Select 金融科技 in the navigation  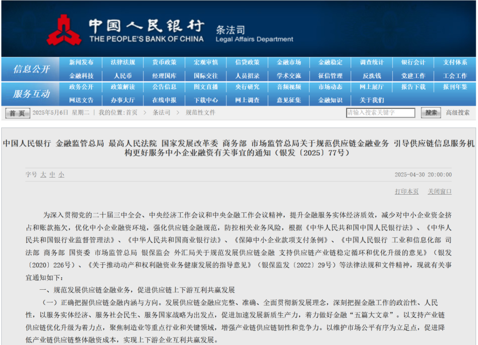(81, 76)
